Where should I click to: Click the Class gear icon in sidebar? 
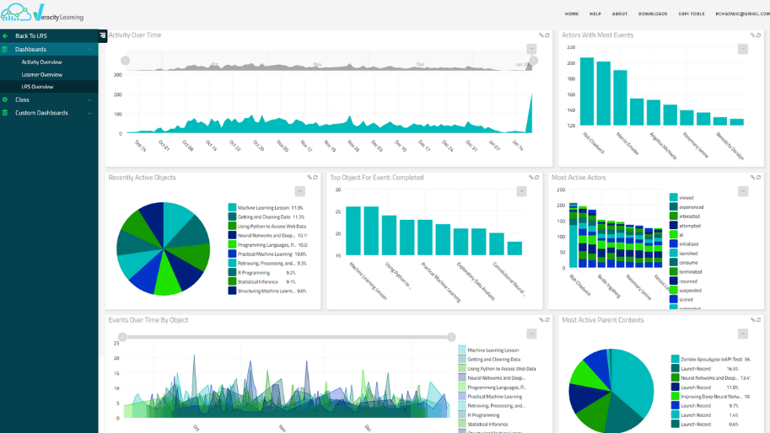5,99
